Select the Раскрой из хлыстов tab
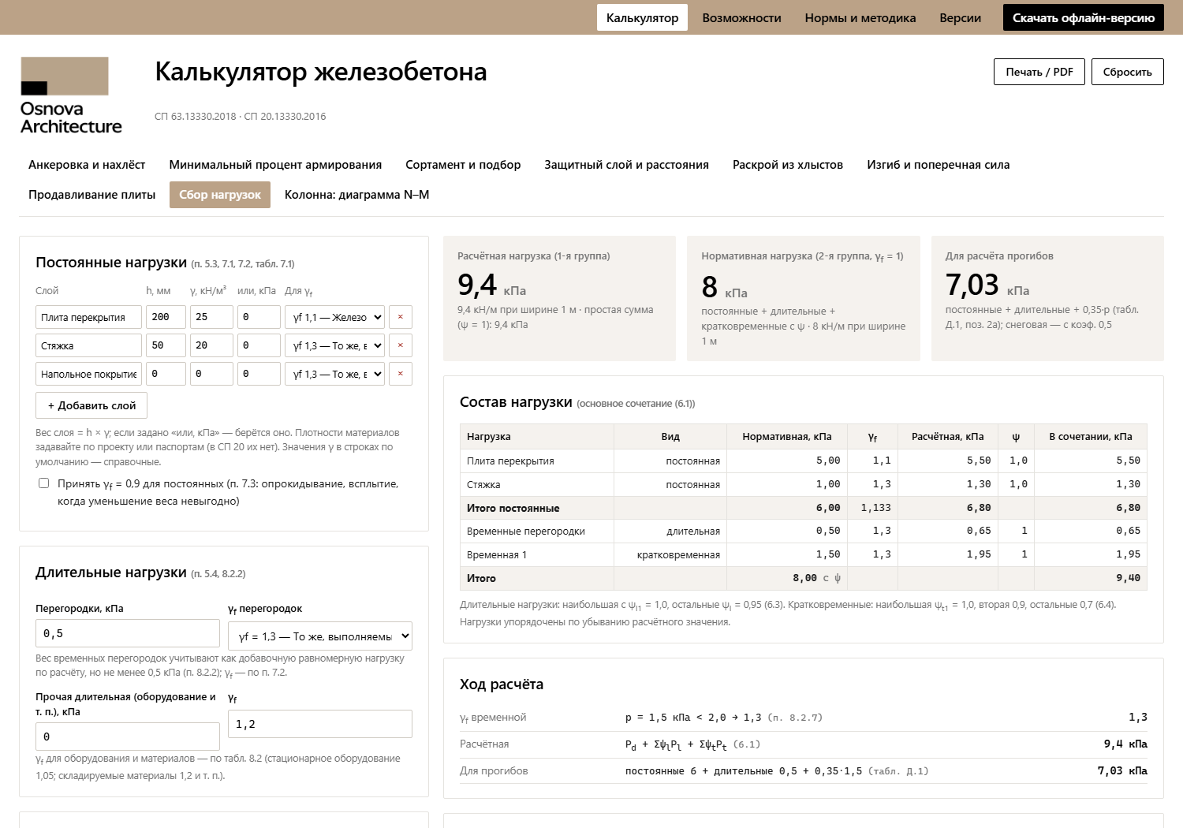Image resolution: width=1183 pixels, height=828 pixels. (x=788, y=165)
